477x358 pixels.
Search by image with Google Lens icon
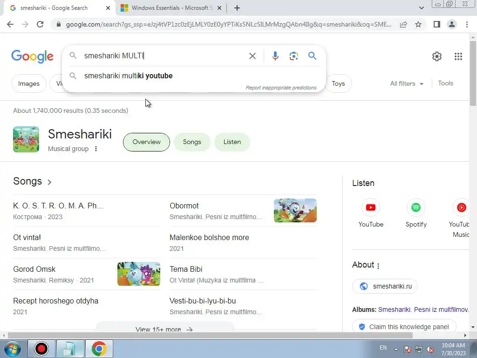click(x=293, y=56)
